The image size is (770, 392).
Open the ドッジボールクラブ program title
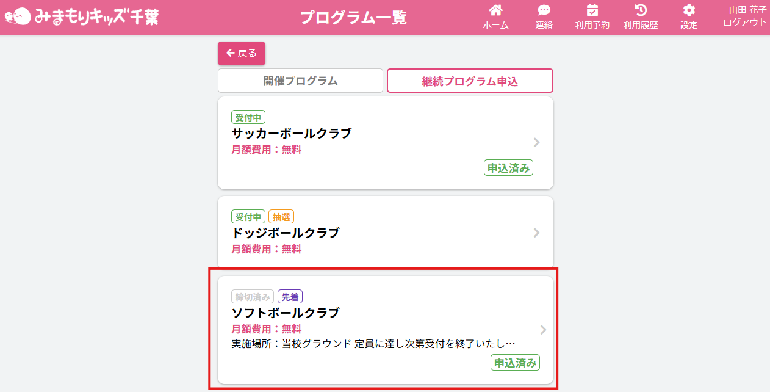pos(286,233)
